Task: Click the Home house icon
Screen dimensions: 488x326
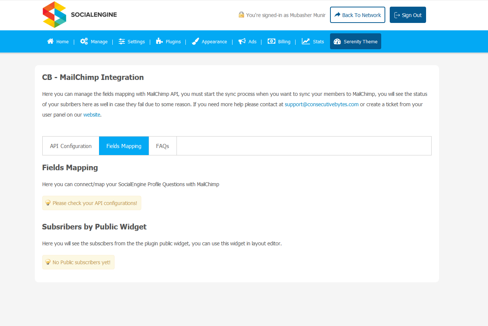Action: pos(50,41)
